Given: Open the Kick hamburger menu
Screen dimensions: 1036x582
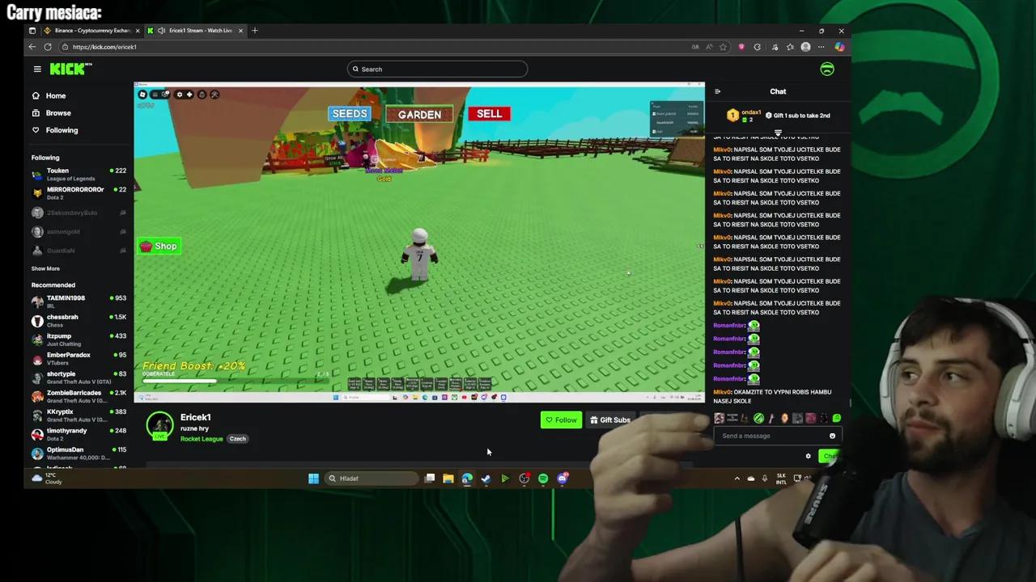Looking at the screenshot, I should click(x=37, y=70).
